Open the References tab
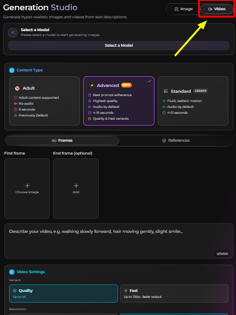The width and height of the screenshot is (236, 315). tap(175, 141)
